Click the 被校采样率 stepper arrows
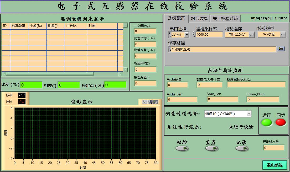Viewport: 290px width, 172px height. pyautogui.click(x=194, y=34)
